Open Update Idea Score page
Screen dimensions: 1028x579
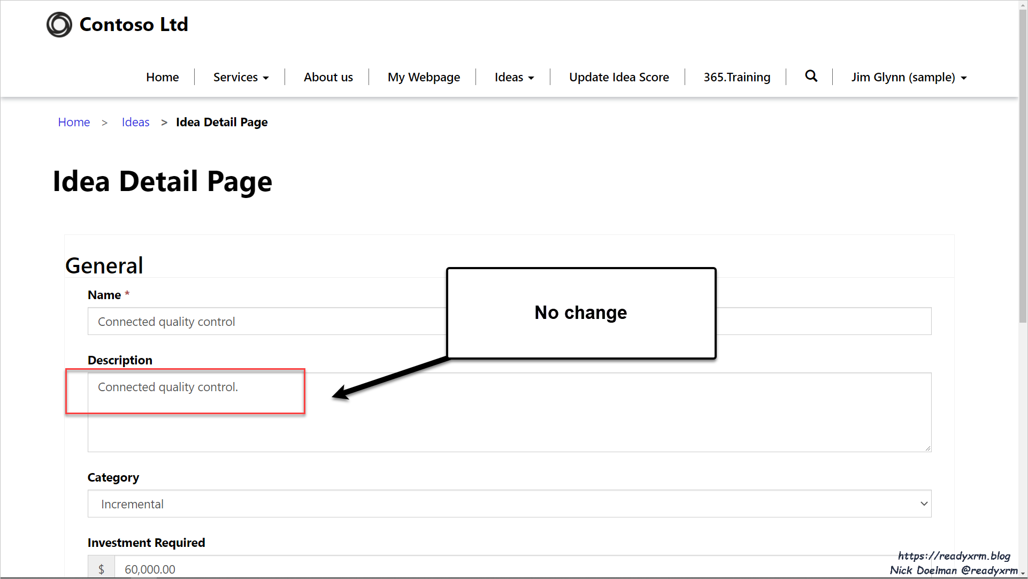[x=619, y=77]
